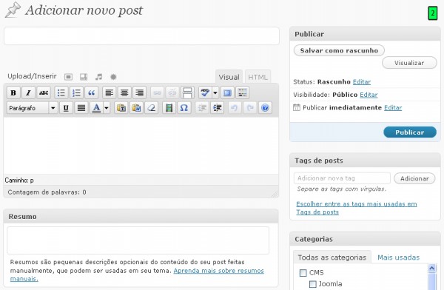Screen dimensions: 444x290
Task: Apply blockquote formatting
Action: pos(92,92)
